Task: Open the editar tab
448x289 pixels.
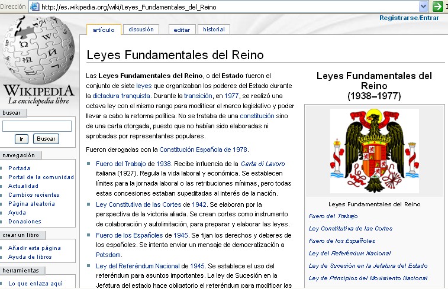Action: click(182, 30)
